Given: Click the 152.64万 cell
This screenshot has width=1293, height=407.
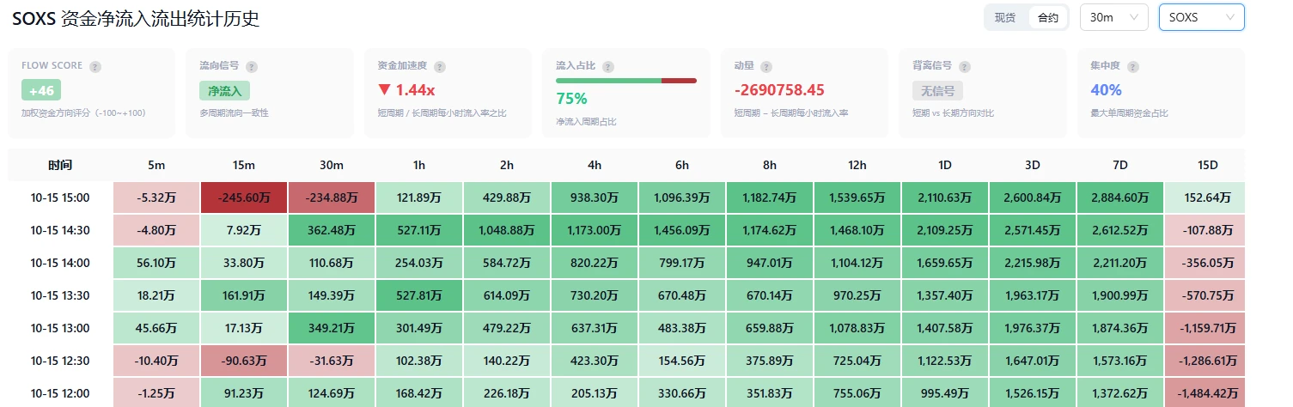Looking at the screenshot, I should click(x=1205, y=197).
